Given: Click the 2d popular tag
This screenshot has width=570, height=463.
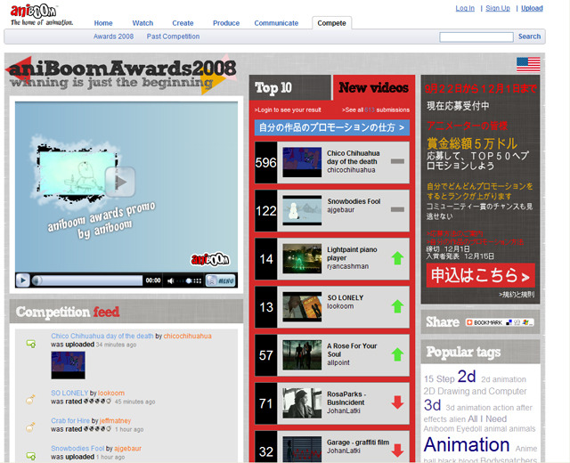Looking at the screenshot, I should [467, 377].
